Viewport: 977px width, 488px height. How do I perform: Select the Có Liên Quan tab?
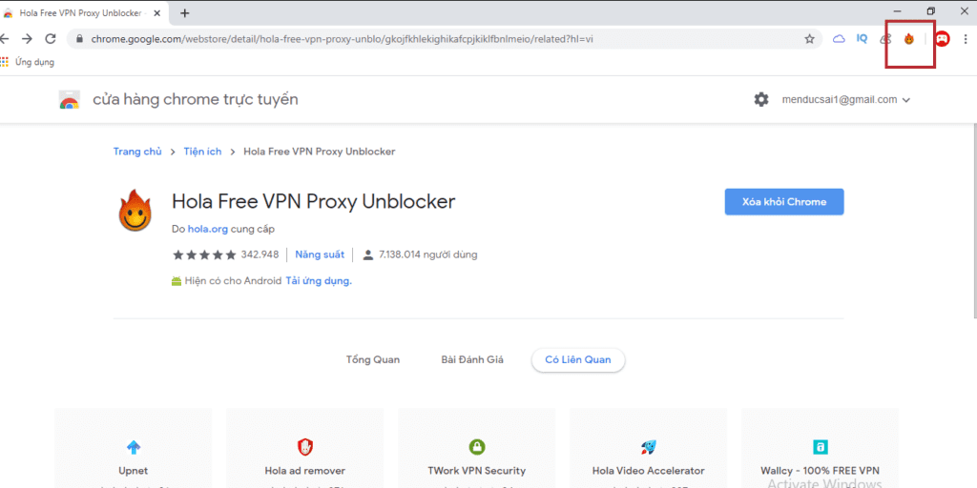tap(577, 359)
